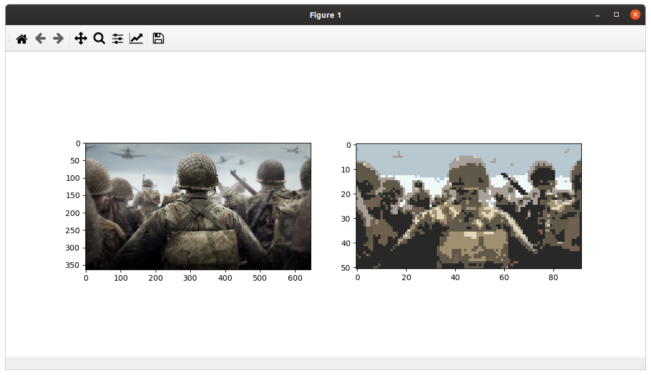Click the right plot's x-axis label 40
Screen dimensions: 651x375
tap(455, 277)
